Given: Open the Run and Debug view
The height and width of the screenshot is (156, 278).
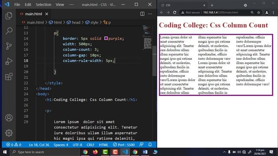Looking at the screenshot, I should pyautogui.click(x=9, y=61).
